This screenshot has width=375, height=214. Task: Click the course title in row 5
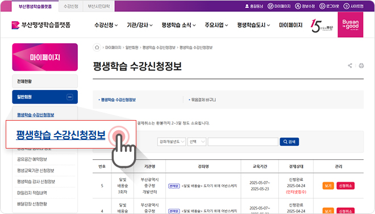coord(209,186)
